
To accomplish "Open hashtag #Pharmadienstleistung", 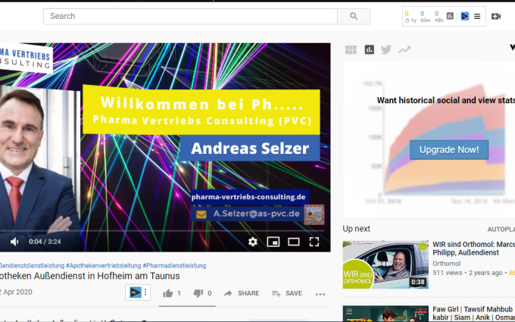I will pyautogui.click(x=174, y=265).
